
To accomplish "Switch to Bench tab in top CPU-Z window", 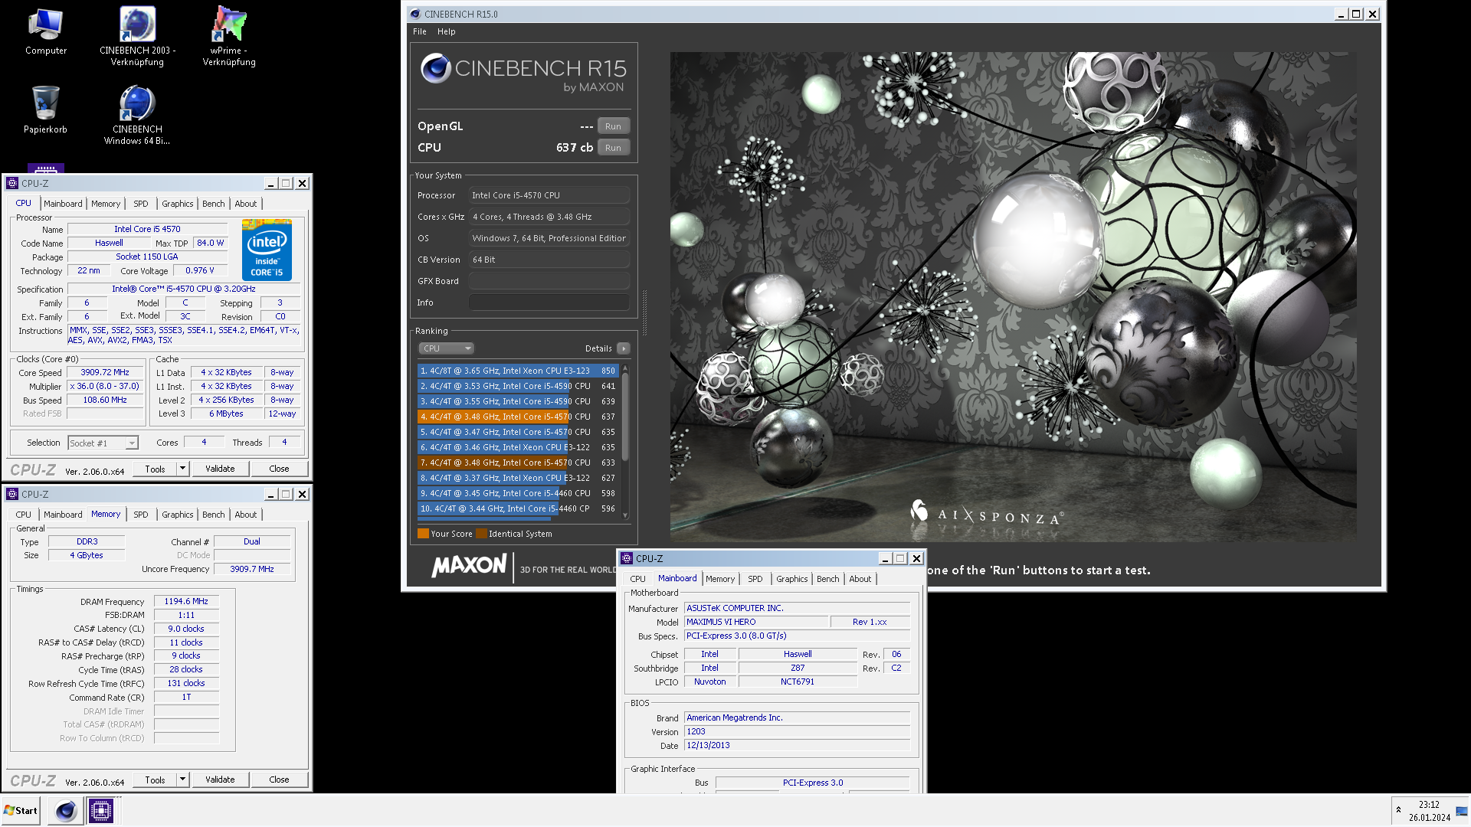I will (214, 204).
